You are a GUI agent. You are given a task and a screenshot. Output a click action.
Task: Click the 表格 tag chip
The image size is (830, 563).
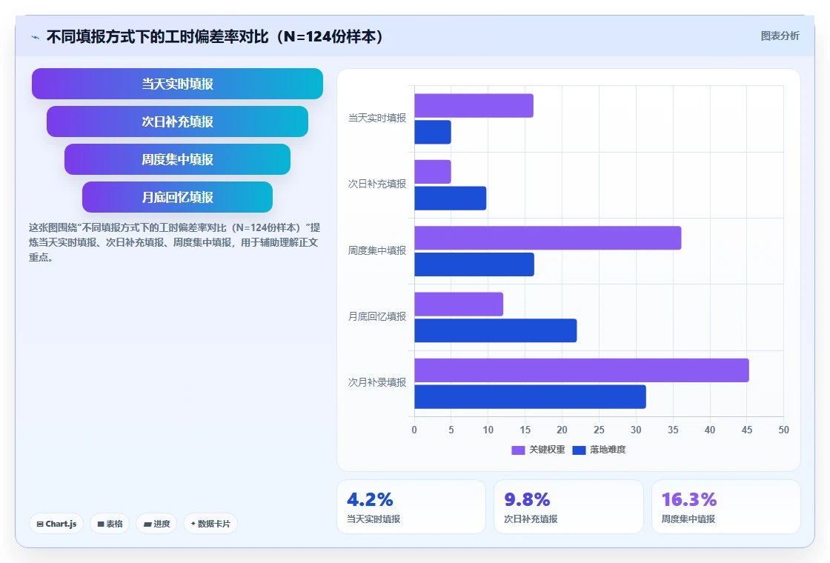coord(110,524)
